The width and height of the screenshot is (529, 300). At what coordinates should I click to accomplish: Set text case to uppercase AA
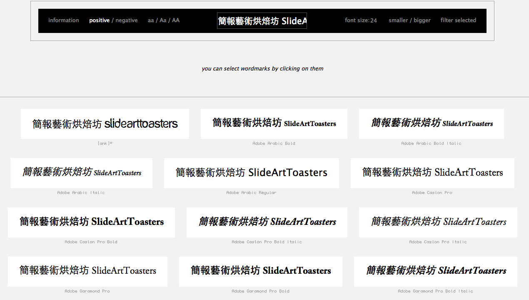point(176,20)
